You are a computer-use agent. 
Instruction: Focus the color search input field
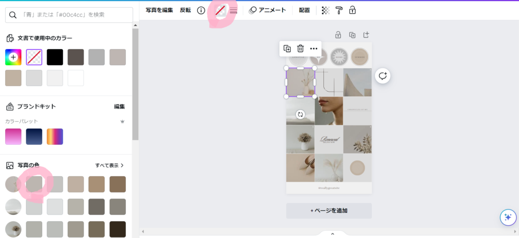pos(69,15)
